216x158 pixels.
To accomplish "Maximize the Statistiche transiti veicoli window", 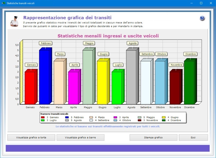I will (201, 3).
